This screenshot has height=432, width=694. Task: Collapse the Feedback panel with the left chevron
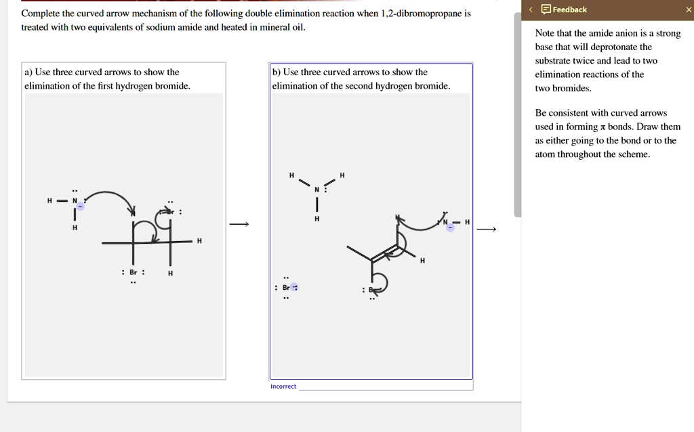point(531,9)
